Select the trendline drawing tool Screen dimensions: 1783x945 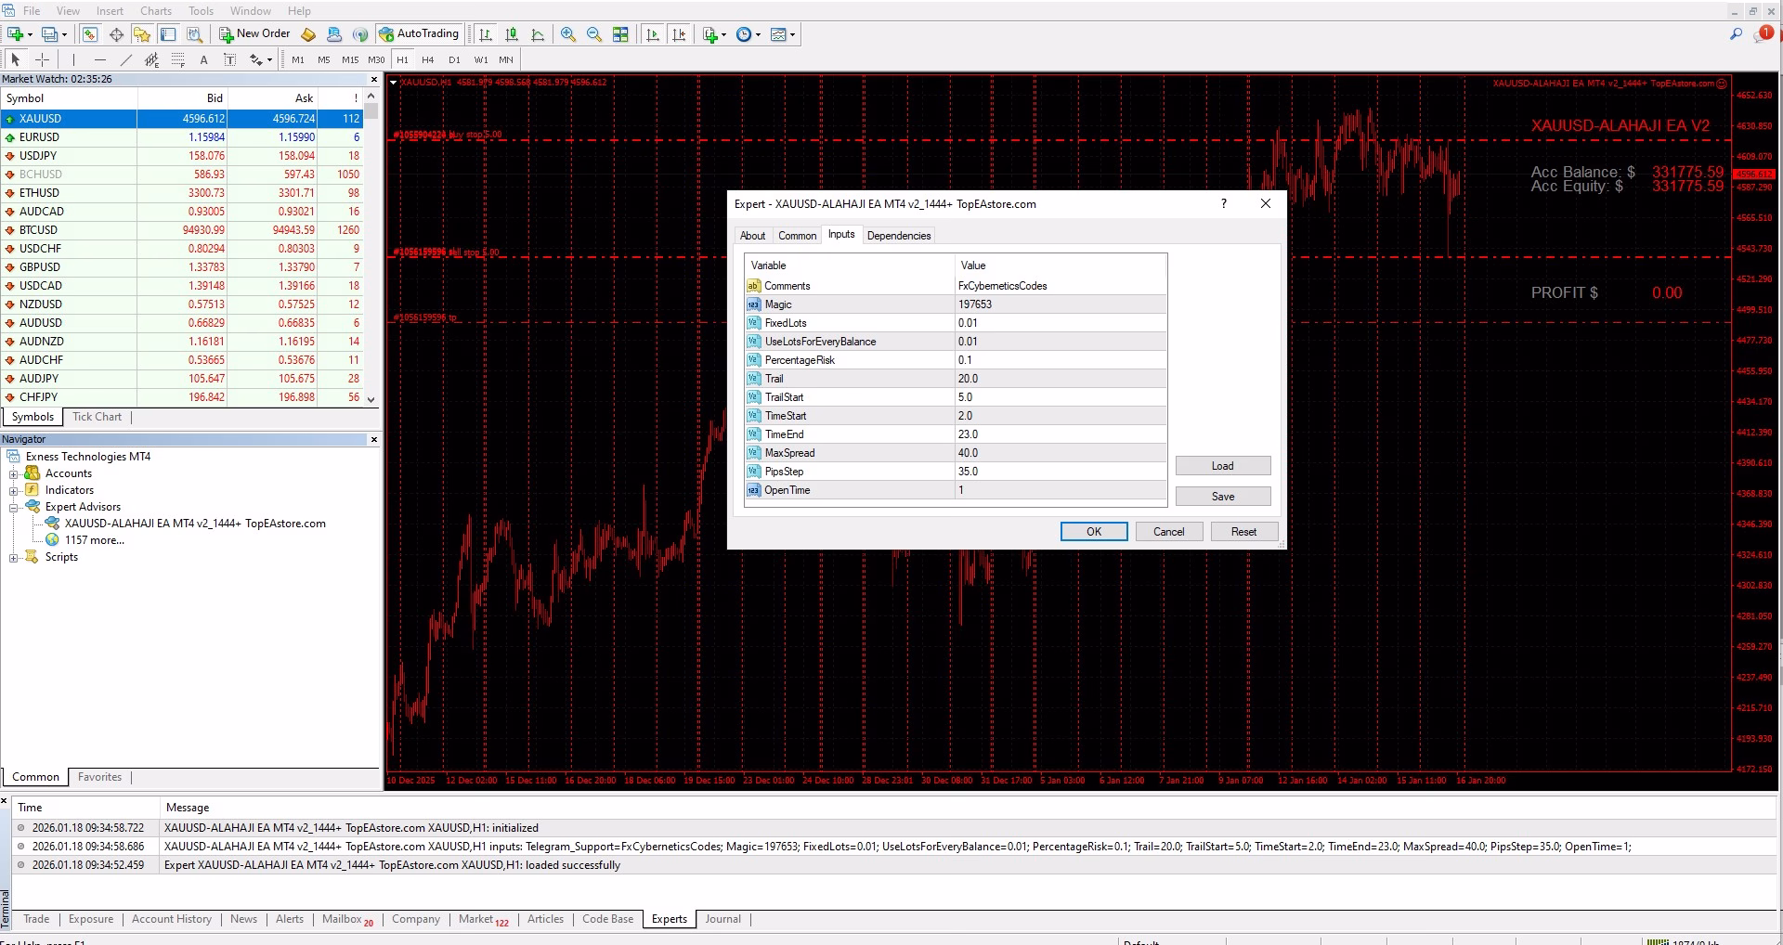click(x=125, y=59)
